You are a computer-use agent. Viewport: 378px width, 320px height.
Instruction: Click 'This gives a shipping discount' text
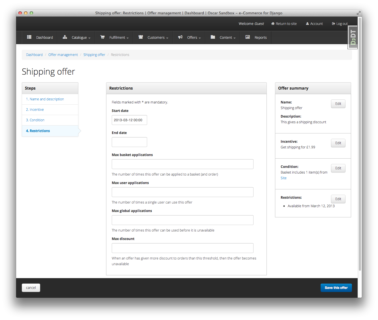[x=303, y=122]
